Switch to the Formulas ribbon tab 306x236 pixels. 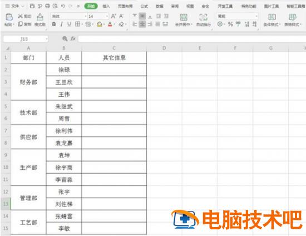click(144, 6)
